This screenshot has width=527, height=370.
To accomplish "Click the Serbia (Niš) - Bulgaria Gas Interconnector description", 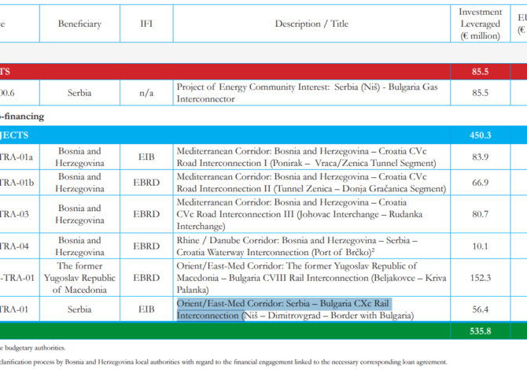I will point(308,93).
